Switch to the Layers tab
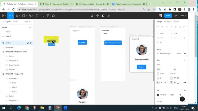The width and height of the screenshot is (198, 111). pos(8,22)
